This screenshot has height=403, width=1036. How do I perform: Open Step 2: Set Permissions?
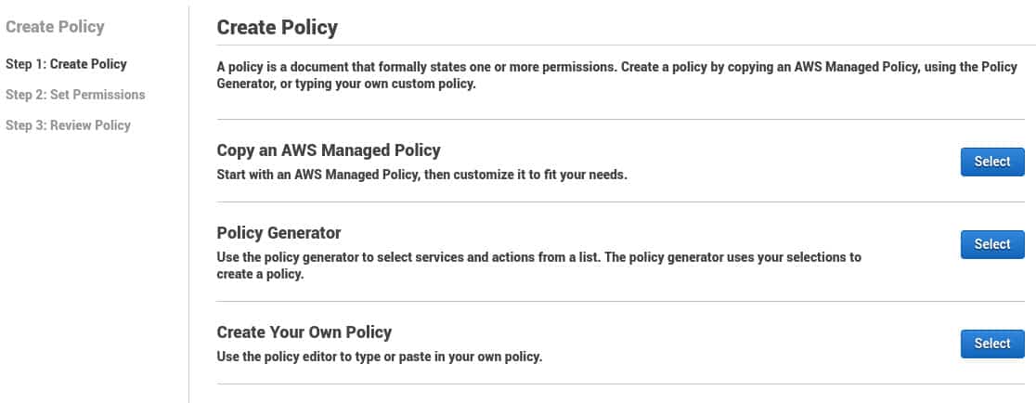pos(75,95)
